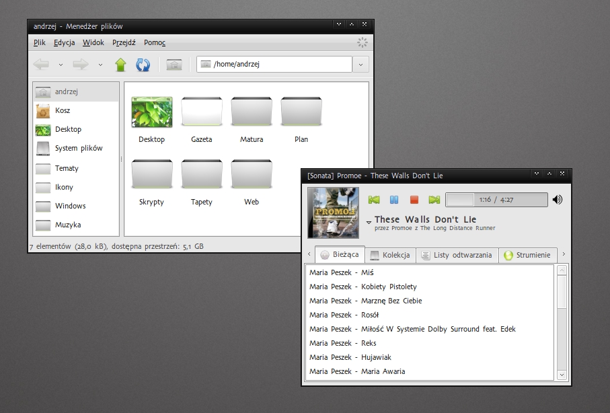Open the volume speaker control in Sonata
Viewport: 610px width, 413px height.
point(558,200)
